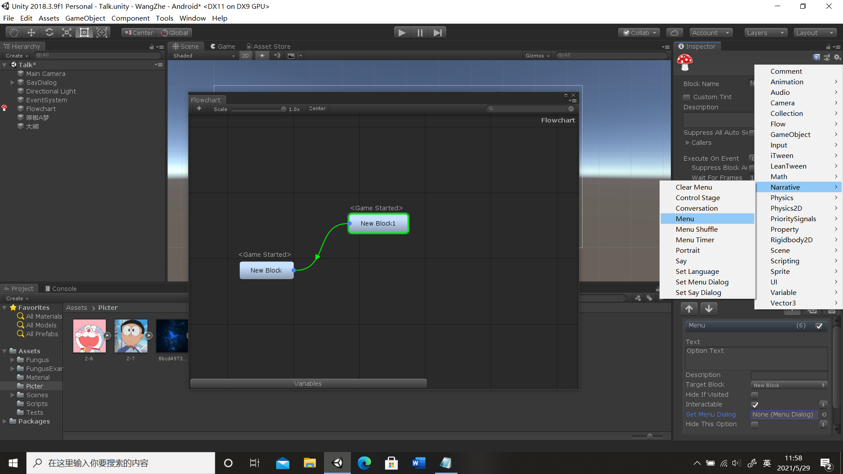843x474 pixels.
Task: Open the Target Block dropdown
Action: [x=789, y=385]
